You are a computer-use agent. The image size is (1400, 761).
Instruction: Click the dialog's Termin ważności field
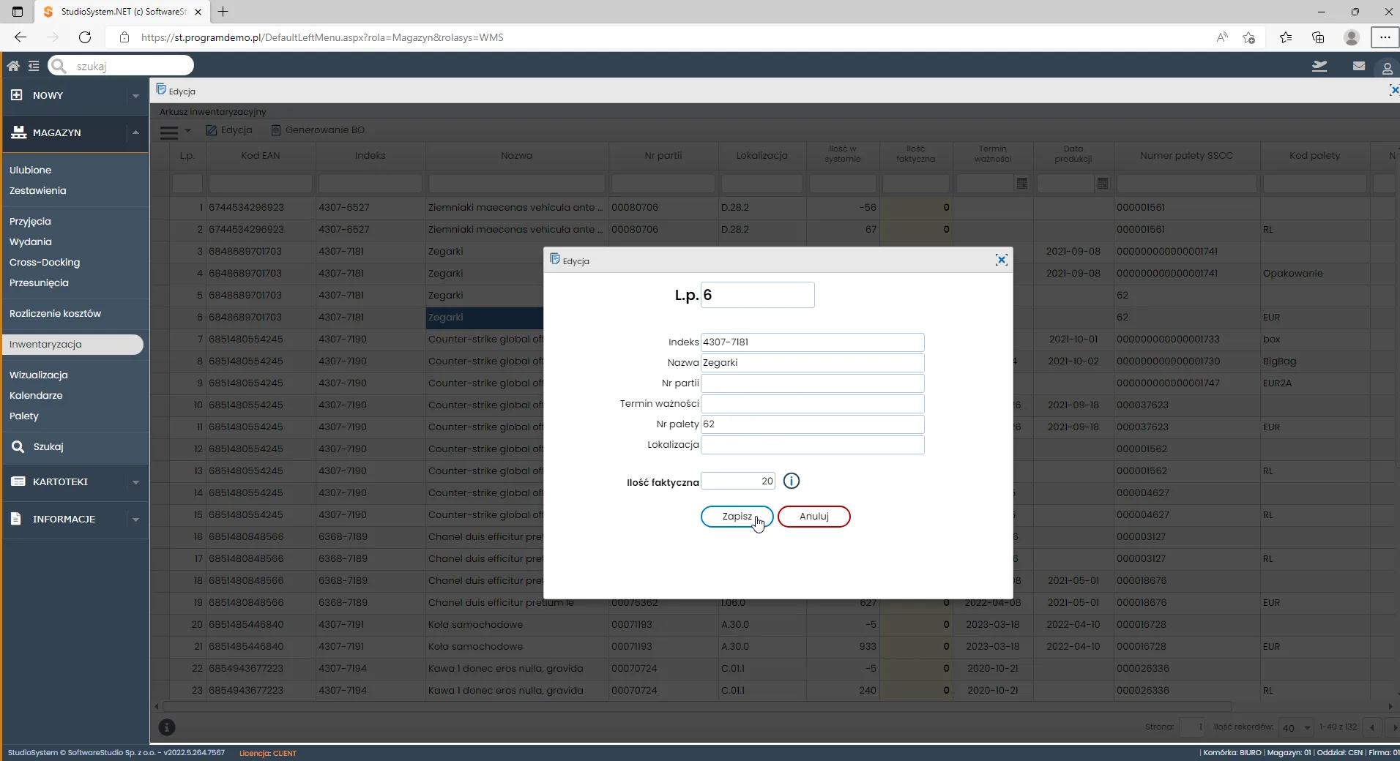coord(812,404)
